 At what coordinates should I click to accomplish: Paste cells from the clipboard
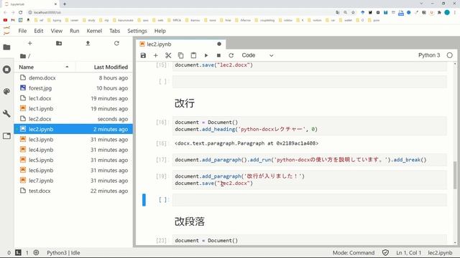pyautogui.click(x=193, y=55)
